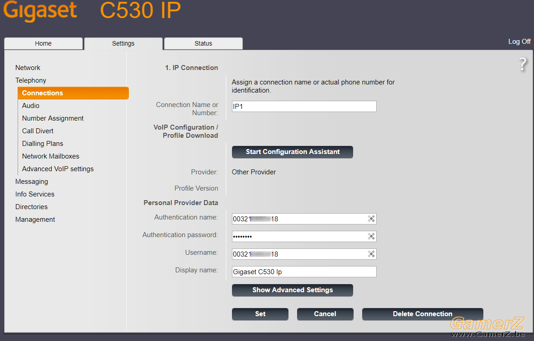Viewport: 534px width, 341px height.
Task: Open Audio settings page
Action: (31, 106)
